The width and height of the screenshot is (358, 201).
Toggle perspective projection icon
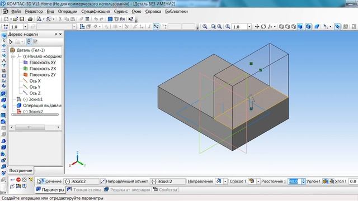pos(317,27)
